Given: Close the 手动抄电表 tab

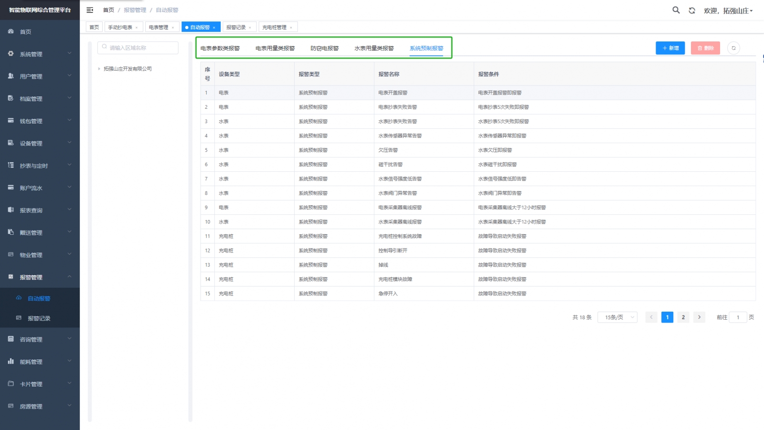Looking at the screenshot, I should pyautogui.click(x=137, y=28).
